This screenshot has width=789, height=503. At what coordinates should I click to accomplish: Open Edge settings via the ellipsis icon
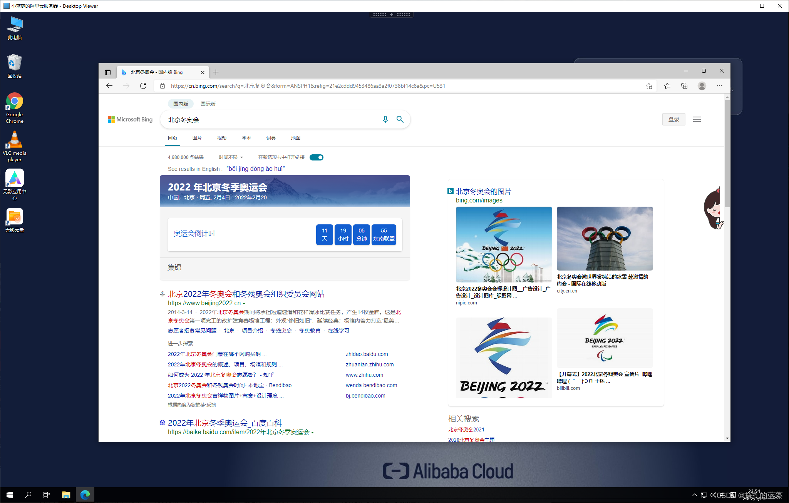[720, 86]
